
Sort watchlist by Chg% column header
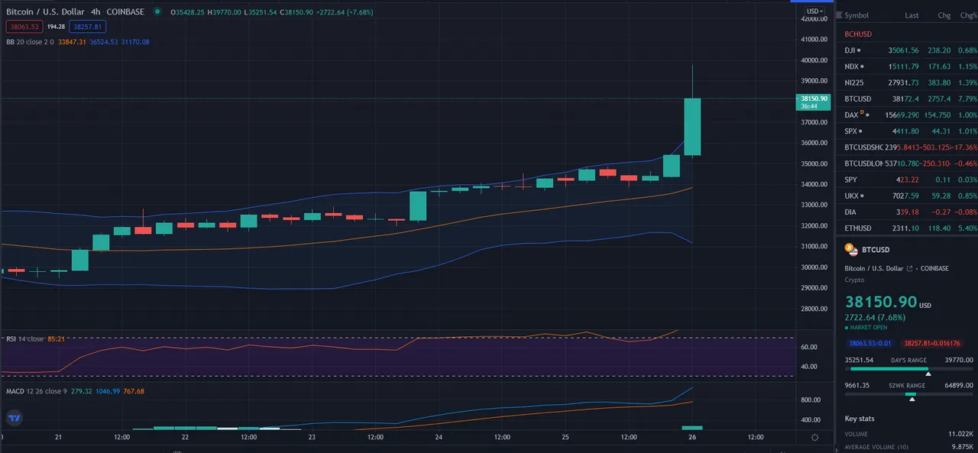[969, 15]
